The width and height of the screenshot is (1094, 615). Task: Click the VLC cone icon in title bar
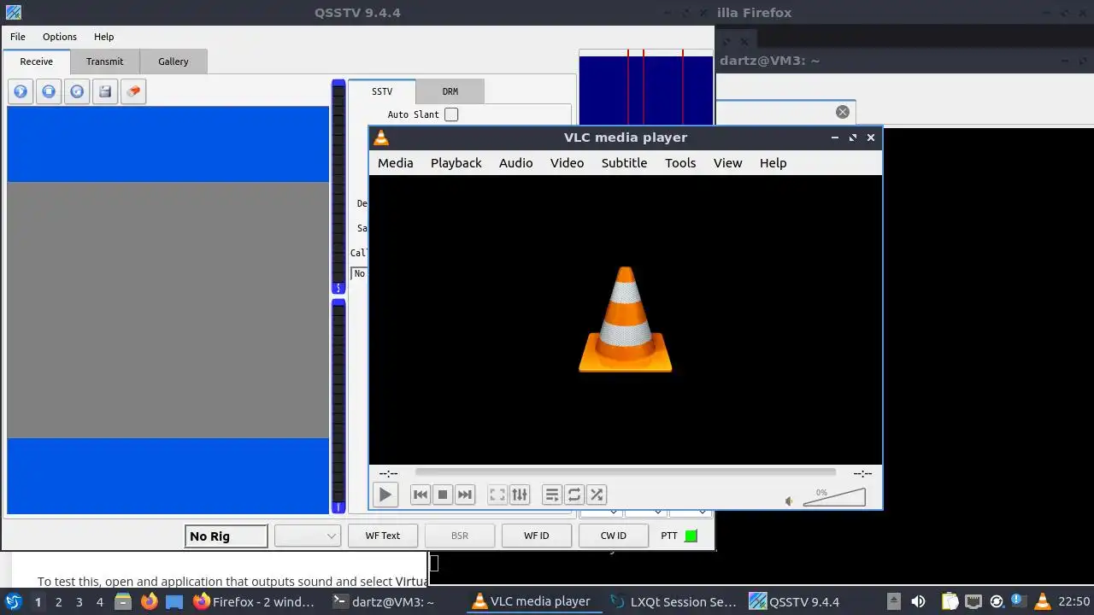click(381, 138)
